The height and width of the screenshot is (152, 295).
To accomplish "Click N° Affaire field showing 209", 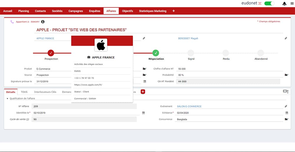I will pos(84,106).
